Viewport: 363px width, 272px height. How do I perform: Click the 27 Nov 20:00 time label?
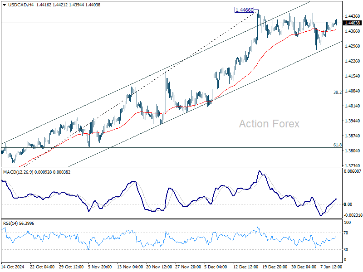[x=188, y=267]
